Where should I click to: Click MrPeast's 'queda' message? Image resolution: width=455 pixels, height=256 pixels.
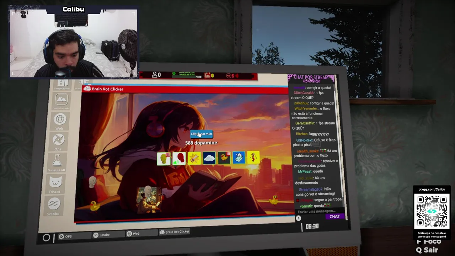click(310, 171)
